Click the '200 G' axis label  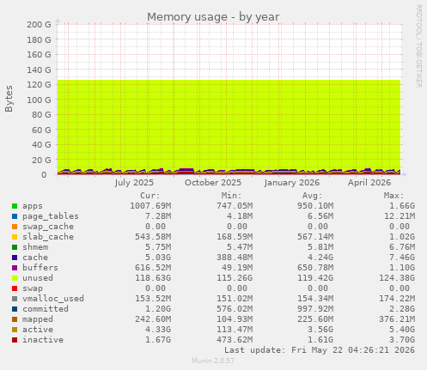click(39, 25)
